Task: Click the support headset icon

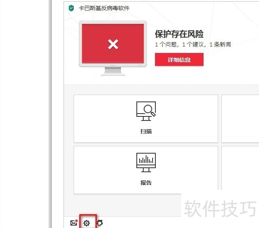Action: pos(100,223)
